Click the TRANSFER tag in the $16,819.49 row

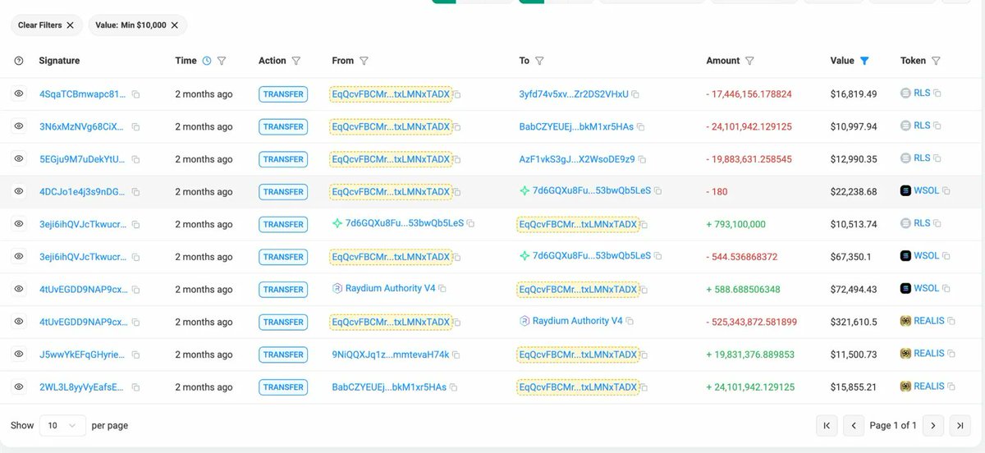pyautogui.click(x=283, y=94)
